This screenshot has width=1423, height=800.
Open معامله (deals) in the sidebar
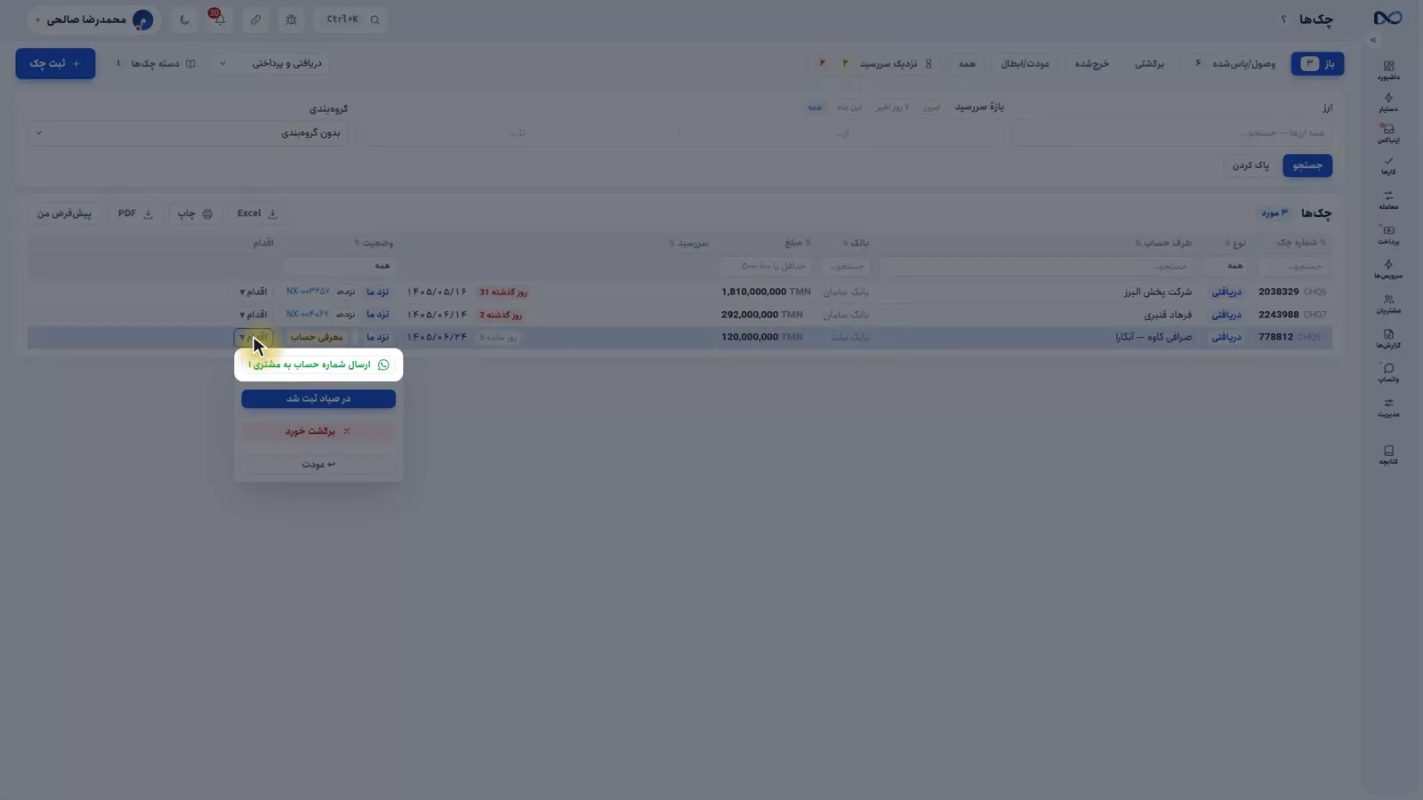pos(1388,200)
